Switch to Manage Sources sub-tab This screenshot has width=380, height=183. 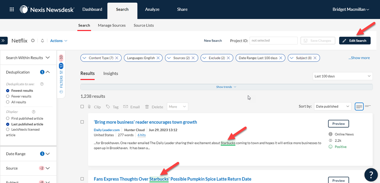pos(112,25)
